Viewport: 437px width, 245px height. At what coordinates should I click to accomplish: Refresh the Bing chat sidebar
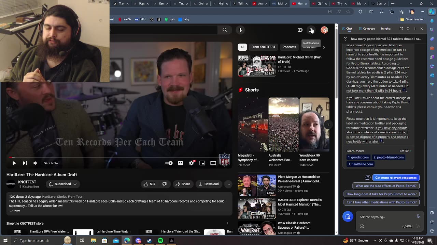(x=408, y=29)
